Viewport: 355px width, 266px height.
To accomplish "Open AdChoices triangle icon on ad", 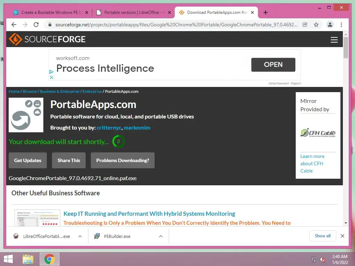I will pyautogui.click(x=51, y=72).
